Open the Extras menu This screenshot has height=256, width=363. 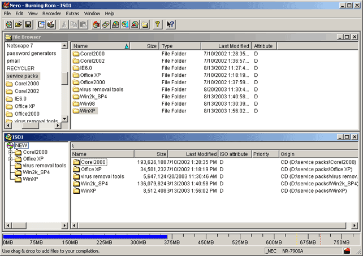pos(72,14)
